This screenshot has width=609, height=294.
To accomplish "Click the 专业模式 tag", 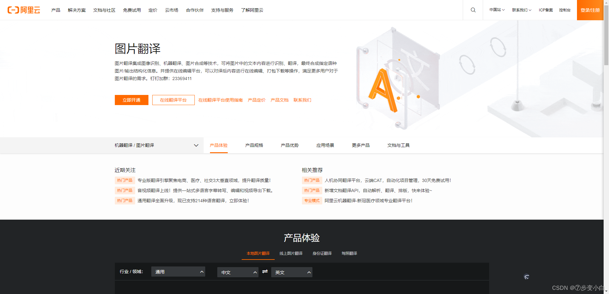I will coord(312,201).
